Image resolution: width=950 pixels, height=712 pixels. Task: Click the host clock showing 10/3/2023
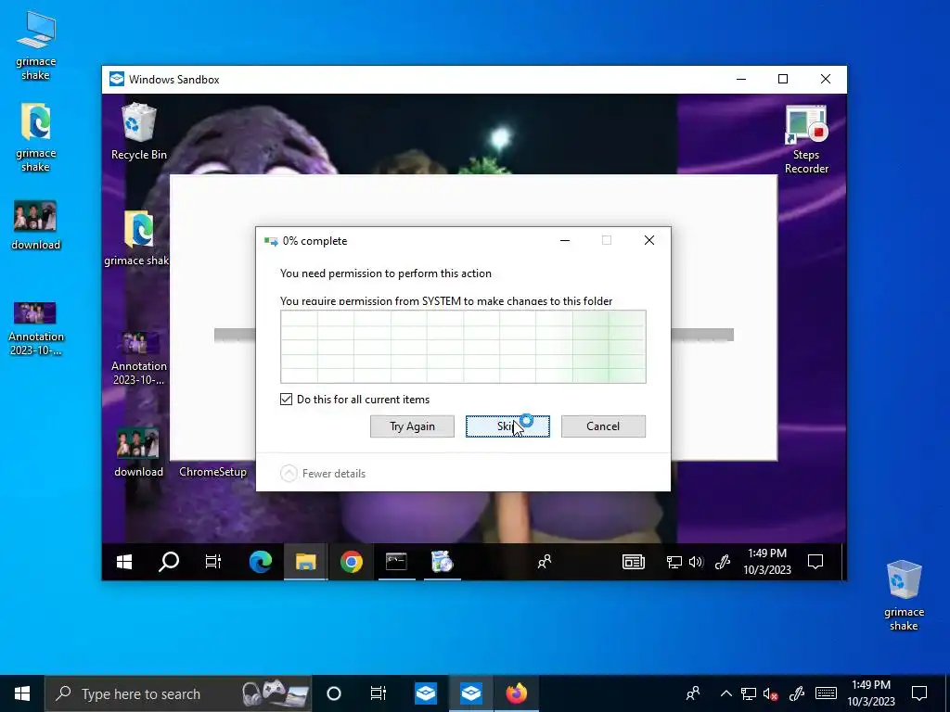870,693
